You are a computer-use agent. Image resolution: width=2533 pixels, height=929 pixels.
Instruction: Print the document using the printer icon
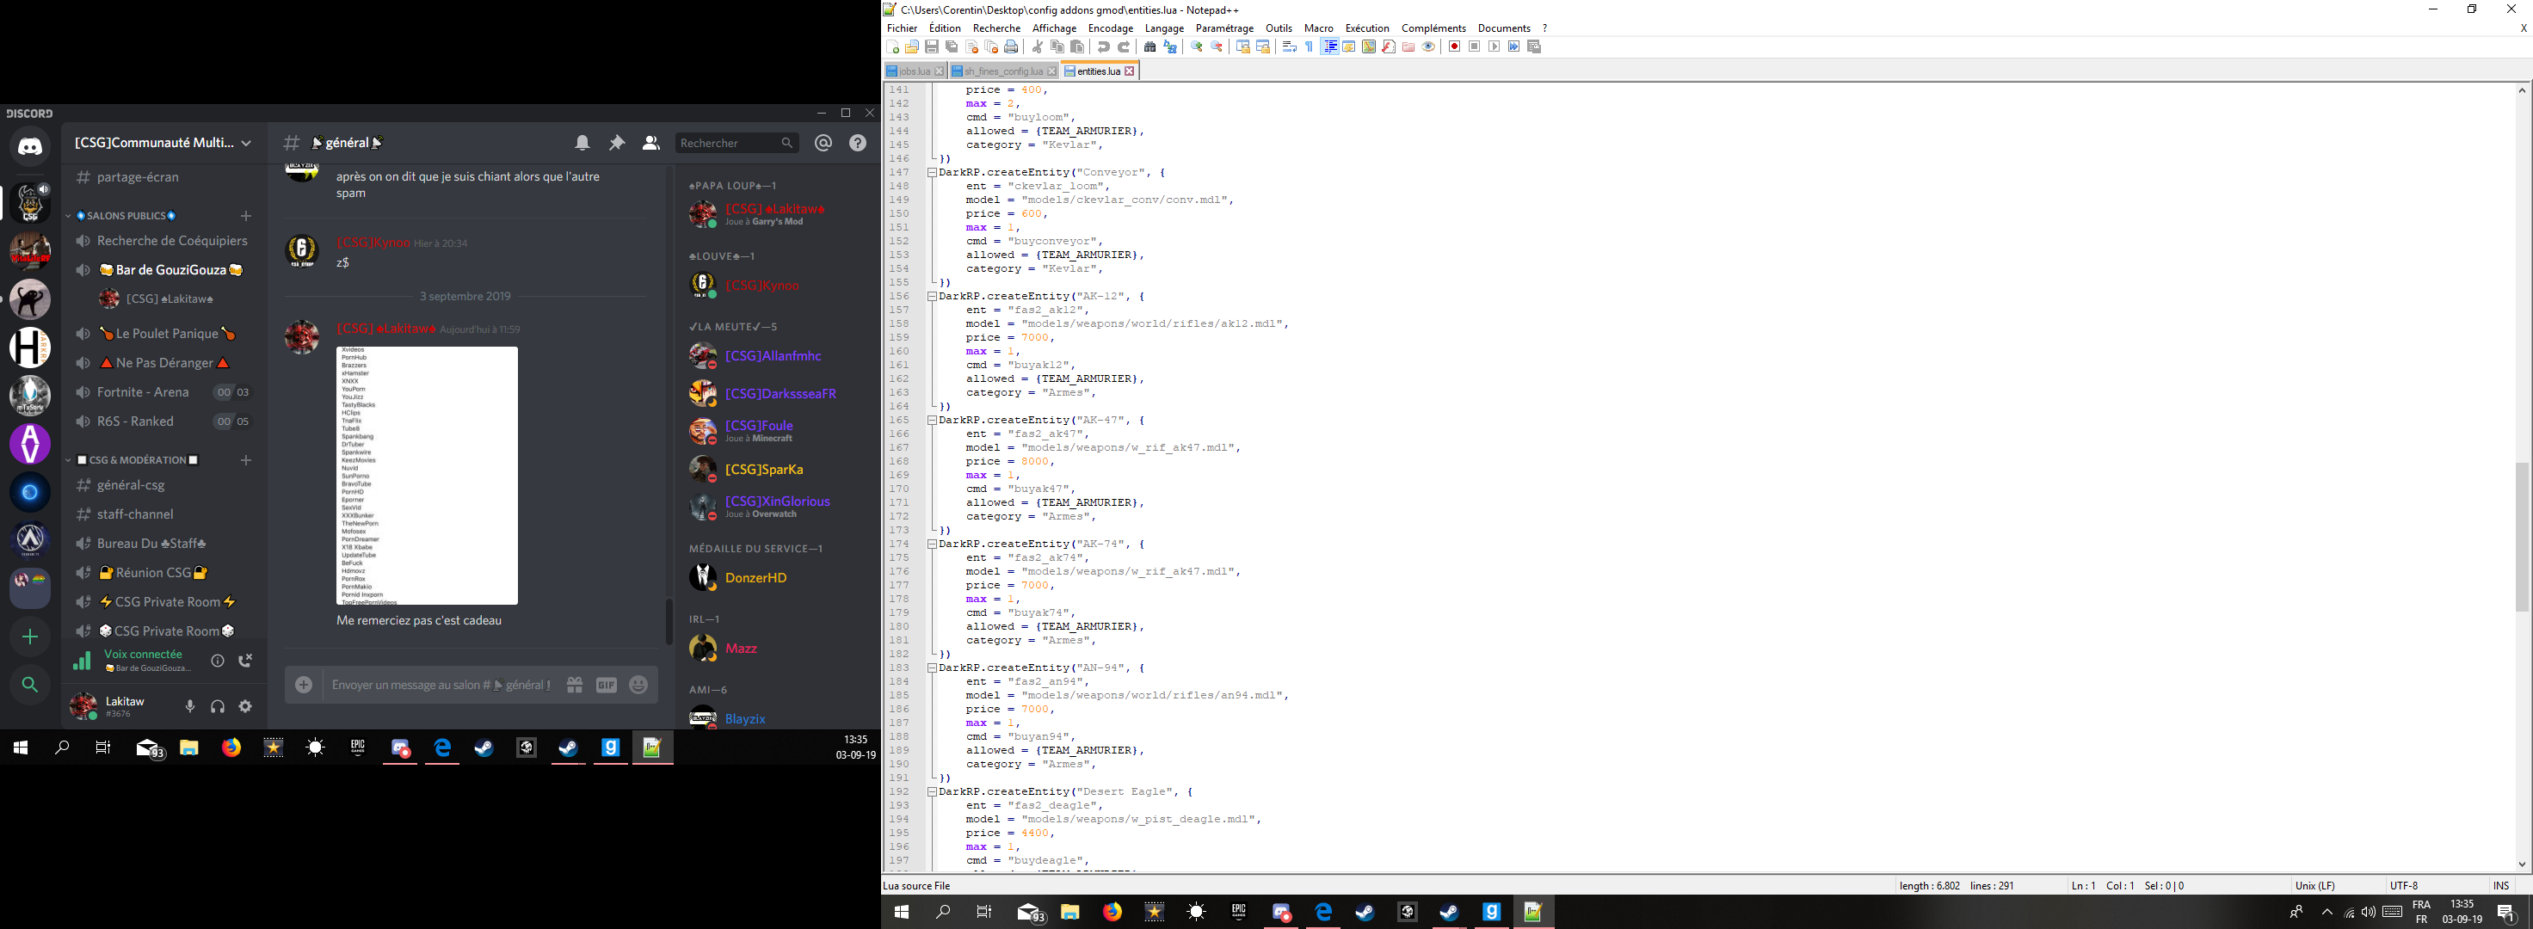coord(1011,46)
